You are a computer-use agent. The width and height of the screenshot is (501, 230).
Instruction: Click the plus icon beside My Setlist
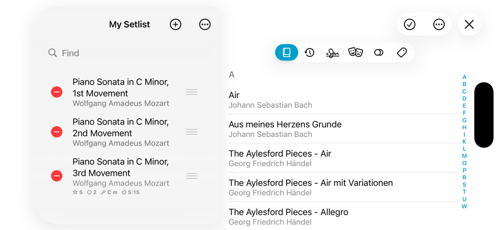point(176,24)
